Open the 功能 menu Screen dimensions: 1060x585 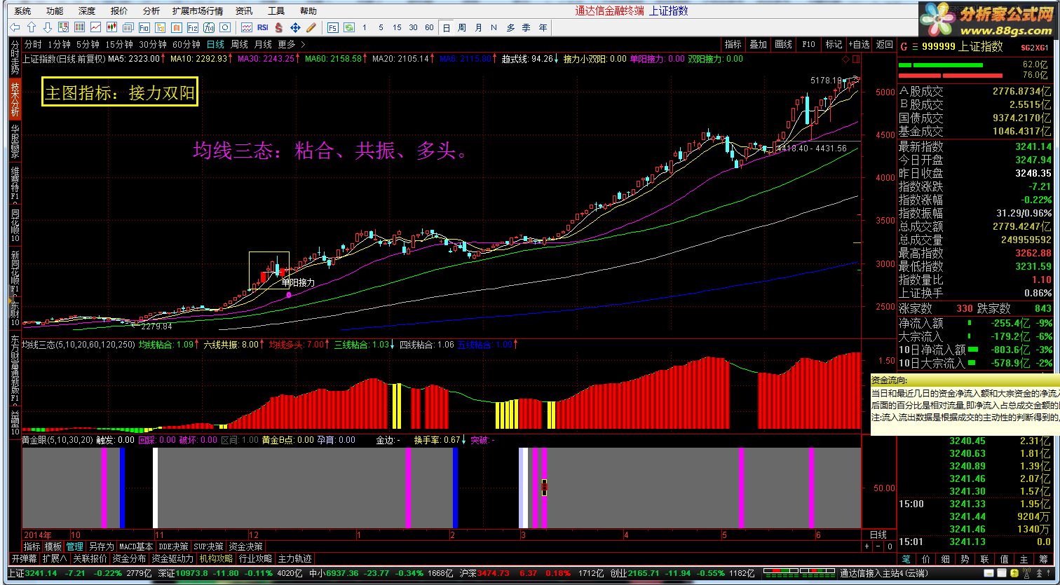pyautogui.click(x=54, y=11)
